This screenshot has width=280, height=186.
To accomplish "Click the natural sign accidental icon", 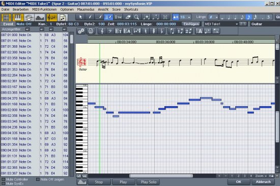I will tap(146, 31).
